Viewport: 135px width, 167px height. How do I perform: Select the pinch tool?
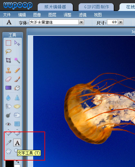coord(17,133)
